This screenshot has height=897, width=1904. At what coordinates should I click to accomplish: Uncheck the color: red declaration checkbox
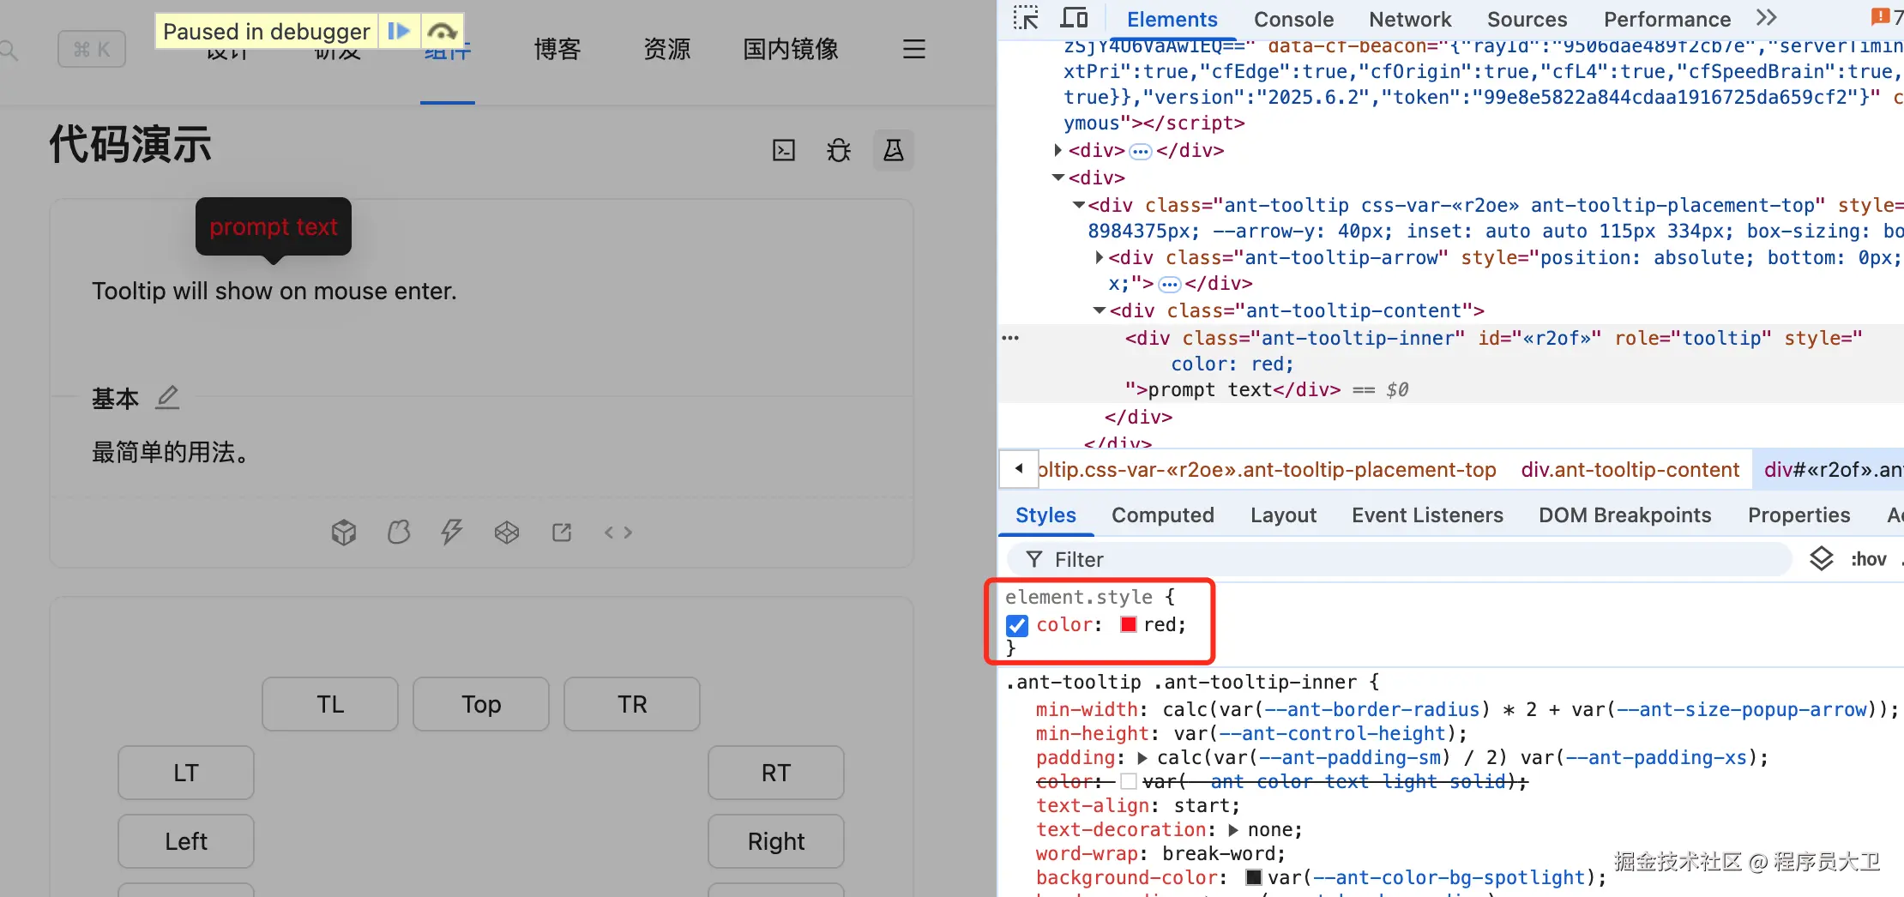pos(1017,625)
